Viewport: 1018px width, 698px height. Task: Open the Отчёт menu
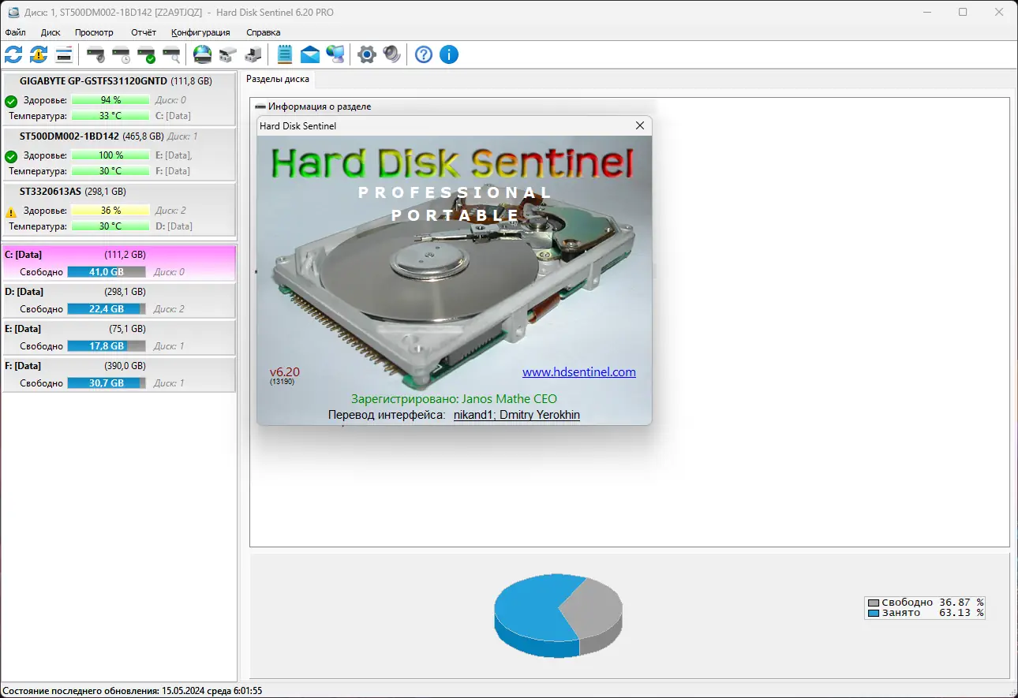click(144, 32)
